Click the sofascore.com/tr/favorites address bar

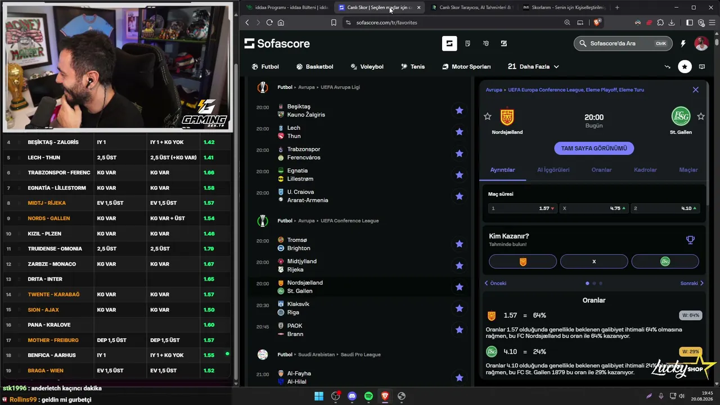click(387, 22)
